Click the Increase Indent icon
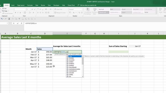Image resolution: width=166 pixels, height=93 pixels. [49, 13]
